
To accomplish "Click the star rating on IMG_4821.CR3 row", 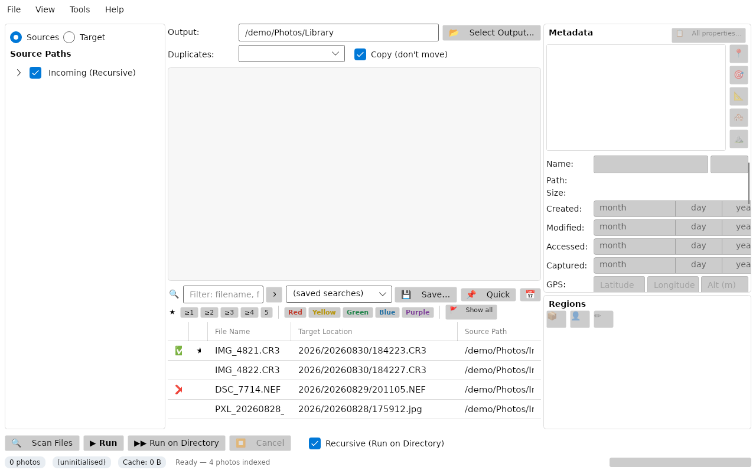I will coord(198,351).
